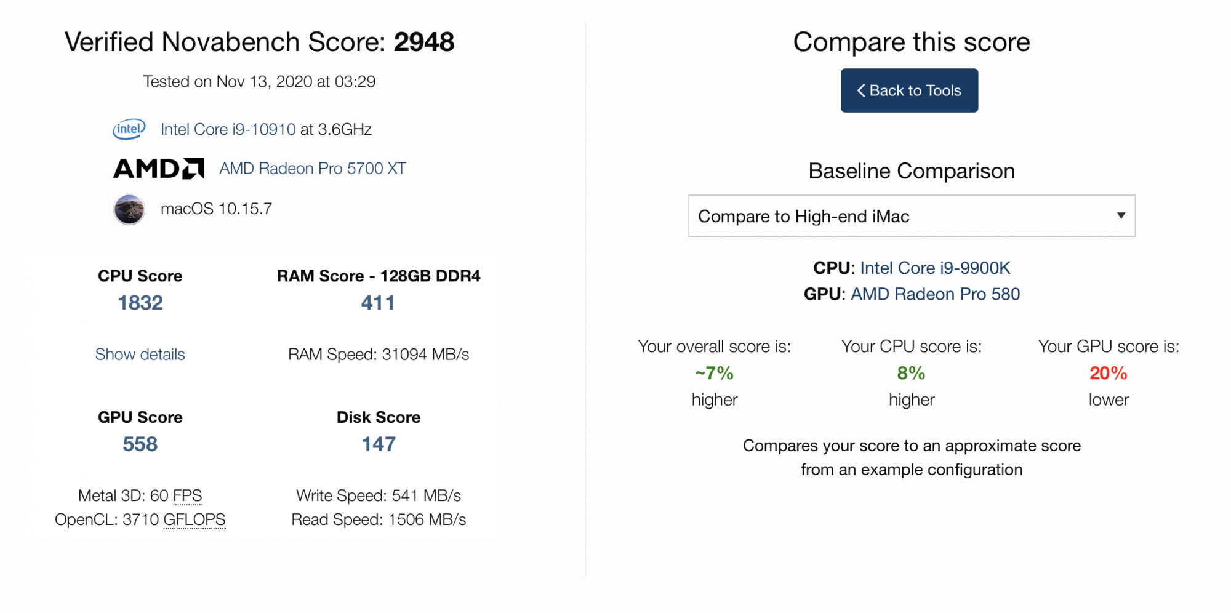
Task: Click the RAM Score value 411
Action: coord(378,303)
